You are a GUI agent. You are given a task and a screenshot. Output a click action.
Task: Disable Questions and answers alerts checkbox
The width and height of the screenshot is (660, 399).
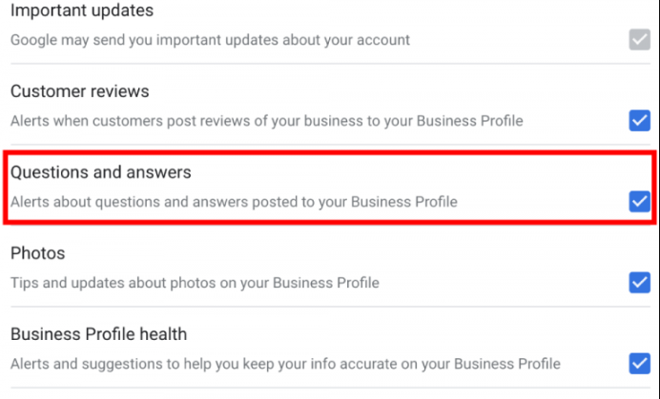pos(639,202)
